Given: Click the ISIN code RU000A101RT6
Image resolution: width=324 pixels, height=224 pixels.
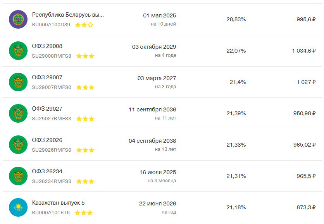Looking at the screenshot, I should tap(51, 213).
